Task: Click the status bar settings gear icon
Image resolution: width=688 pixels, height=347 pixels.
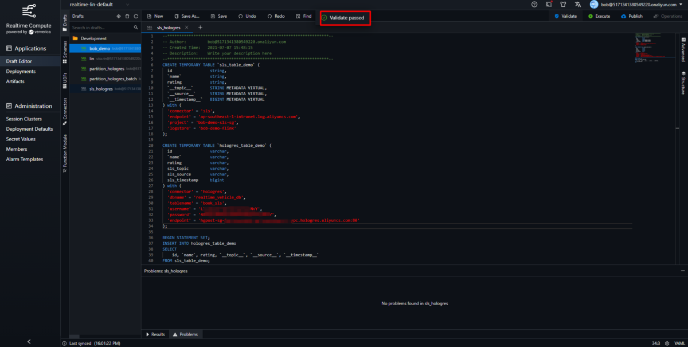Action: point(667,343)
